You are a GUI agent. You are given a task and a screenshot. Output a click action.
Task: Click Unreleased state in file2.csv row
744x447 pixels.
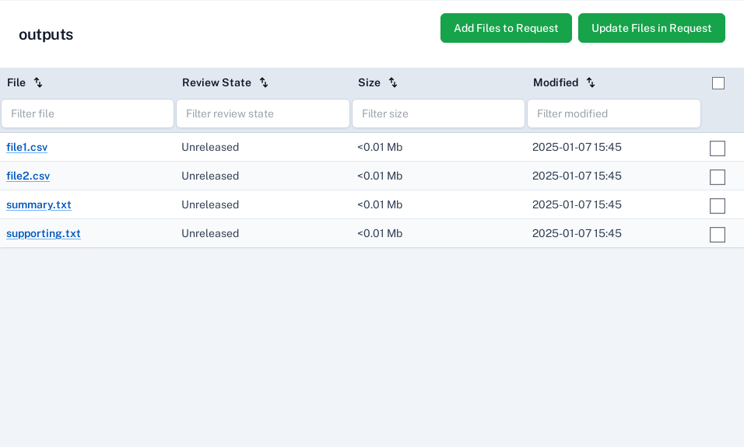coord(210,176)
